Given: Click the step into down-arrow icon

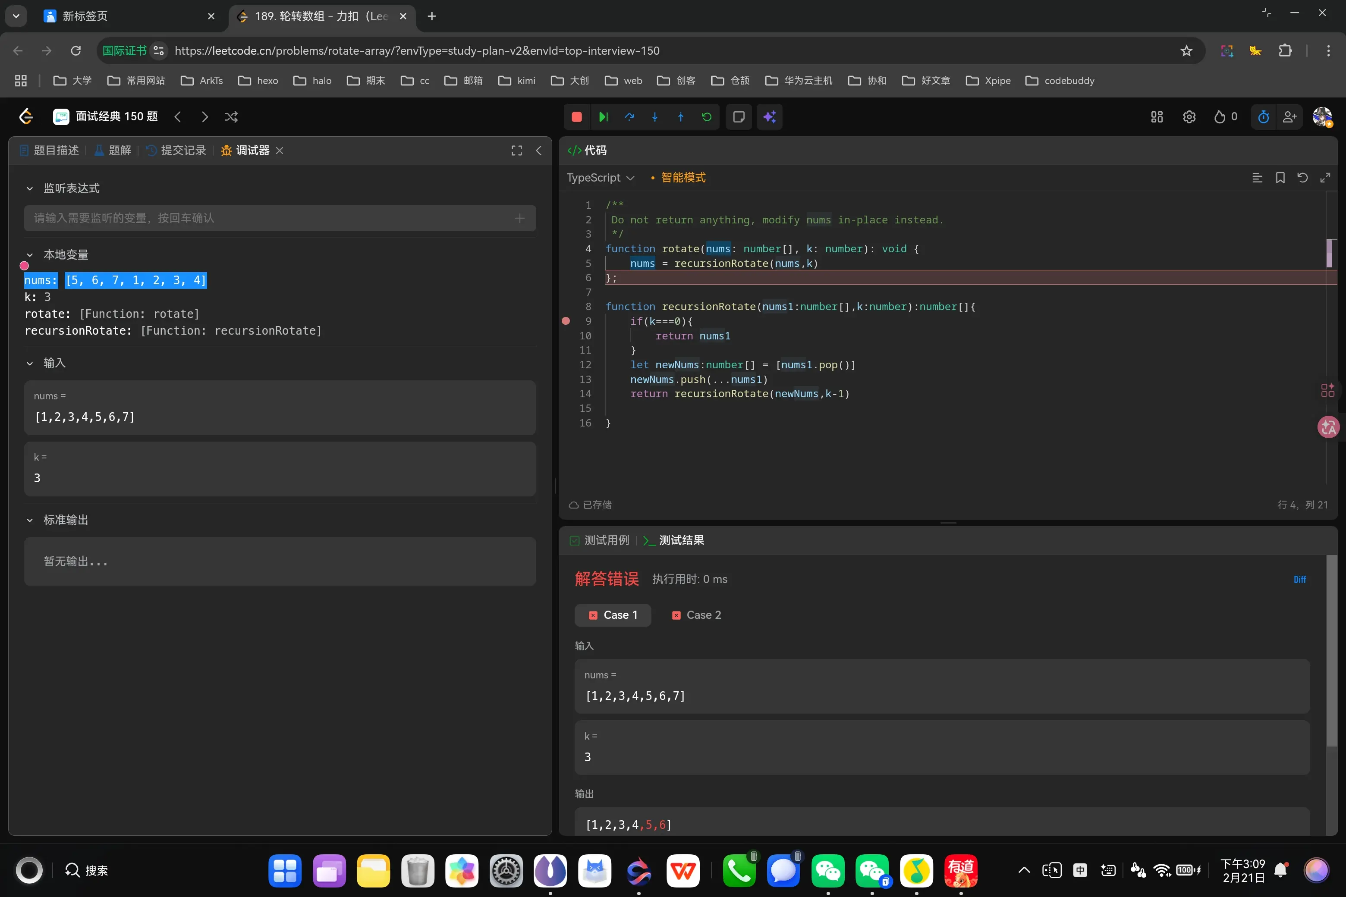Looking at the screenshot, I should tap(655, 117).
